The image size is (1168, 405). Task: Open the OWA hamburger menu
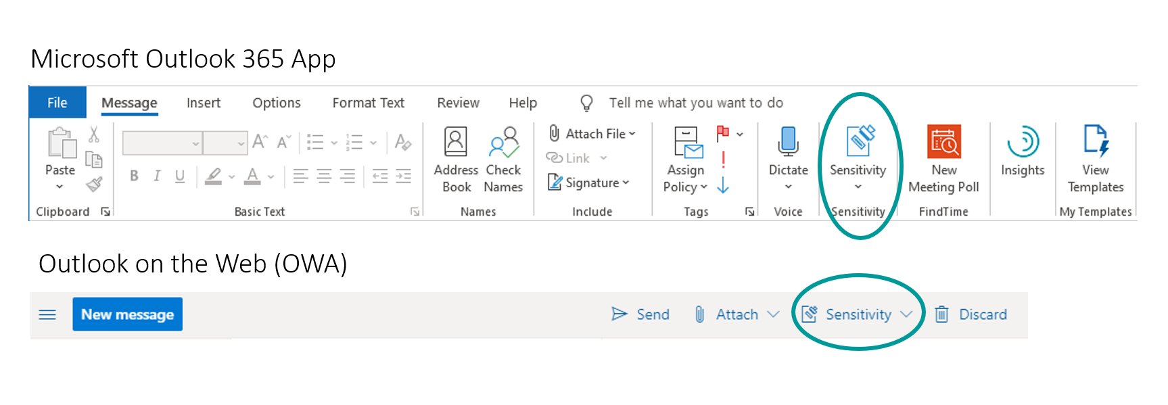tap(47, 314)
